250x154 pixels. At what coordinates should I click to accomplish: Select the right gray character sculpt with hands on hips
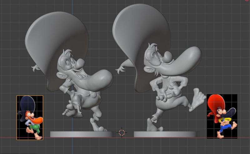coord(159,67)
